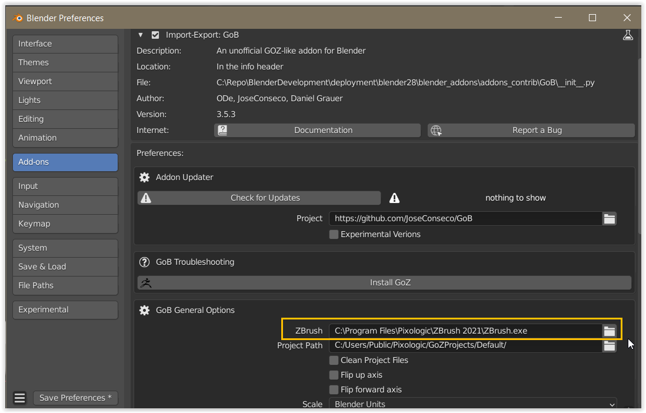Switch to the Keymap preferences tab

click(x=65, y=224)
